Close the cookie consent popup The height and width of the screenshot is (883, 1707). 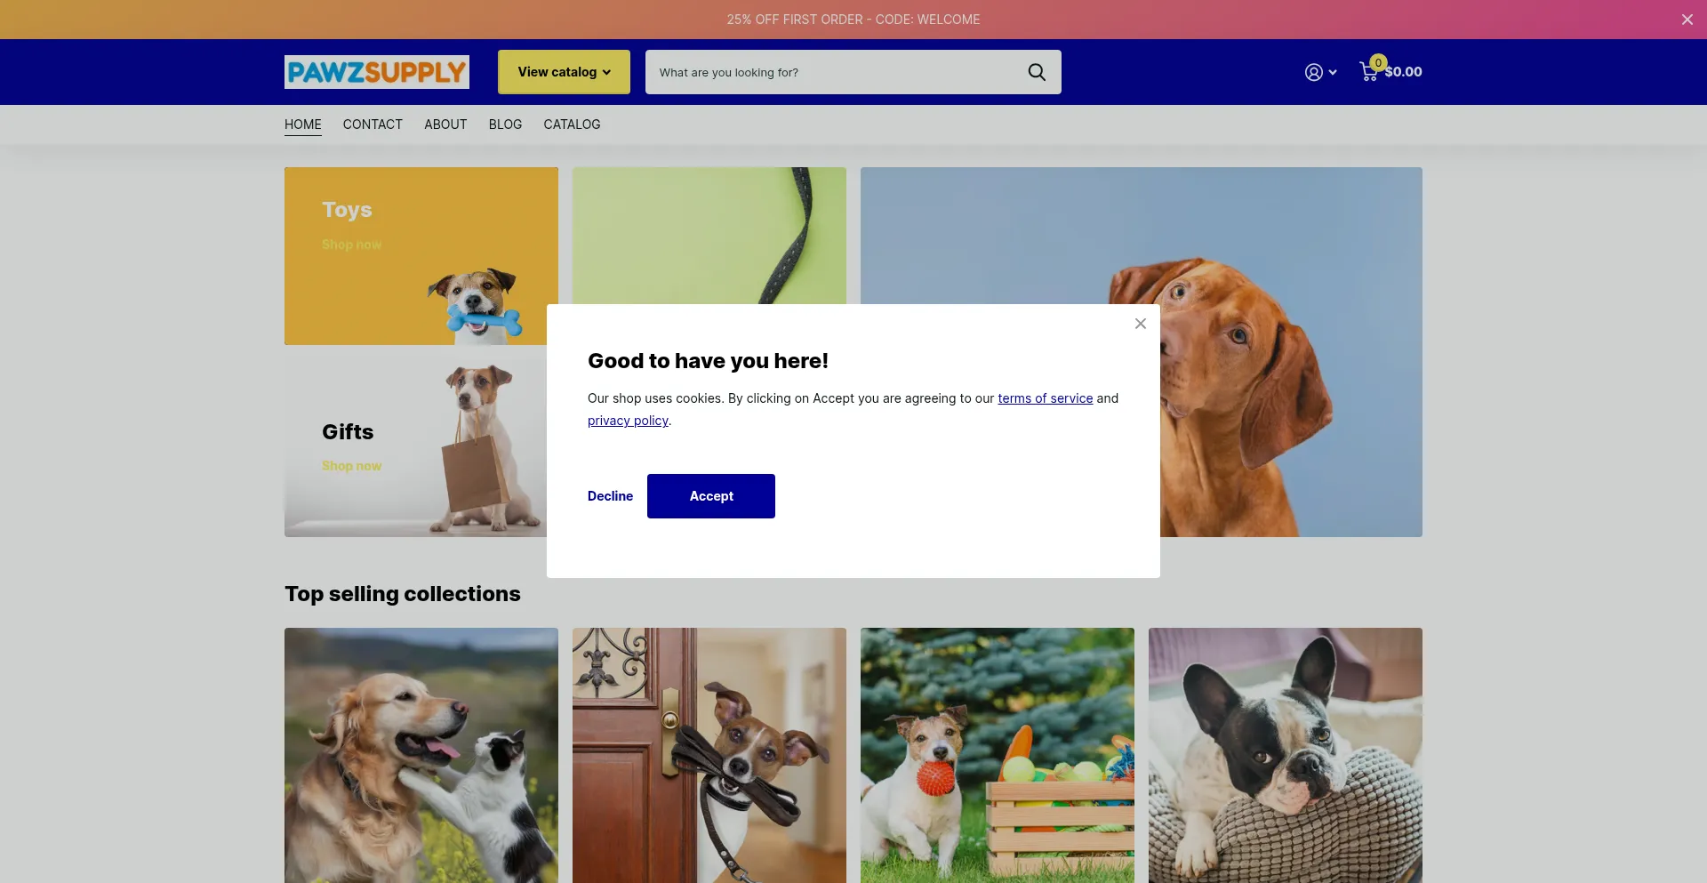pyautogui.click(x=1140, y=324)
